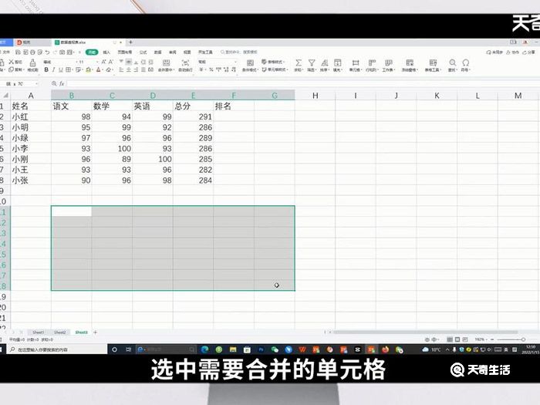Click the Decrease font size icon
The image size is (540, 405).
click(x=110, y=62)
